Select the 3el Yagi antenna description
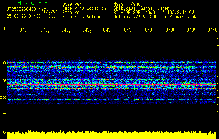The image size is (219, 139). tap(155, 16)
